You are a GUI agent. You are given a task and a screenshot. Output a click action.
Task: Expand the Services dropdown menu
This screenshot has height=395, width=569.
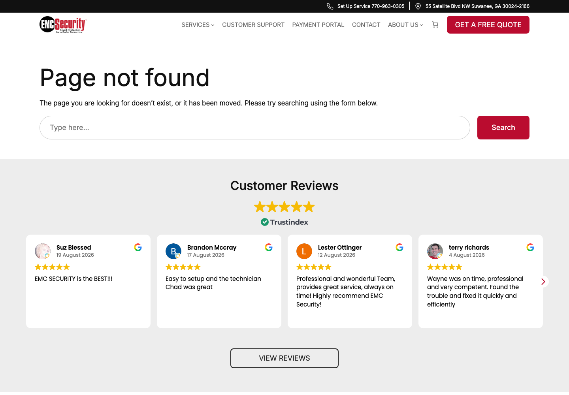(x=198, y=24)
